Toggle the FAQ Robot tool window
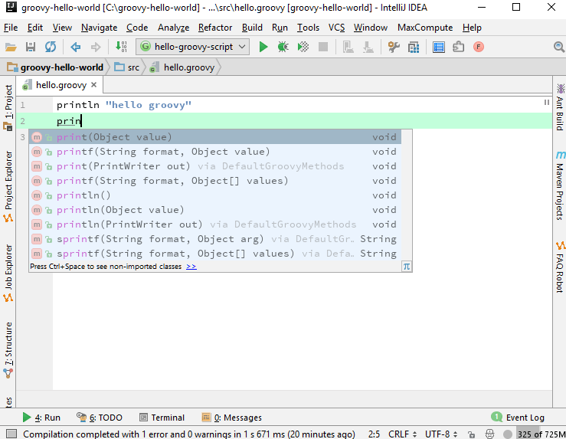Image resolution: width=566 pixels, height=439 pixels. [x=560, y=267]
